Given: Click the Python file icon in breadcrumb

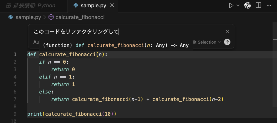Looking at the screenshot, I should tap(11, 17).
